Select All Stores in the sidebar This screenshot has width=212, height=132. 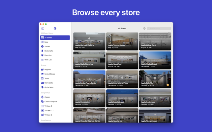(x=55, y=37)
